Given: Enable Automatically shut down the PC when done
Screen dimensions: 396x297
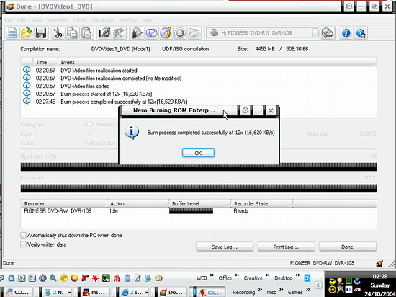Looking at the screenshot, I should tap(23, 235).
